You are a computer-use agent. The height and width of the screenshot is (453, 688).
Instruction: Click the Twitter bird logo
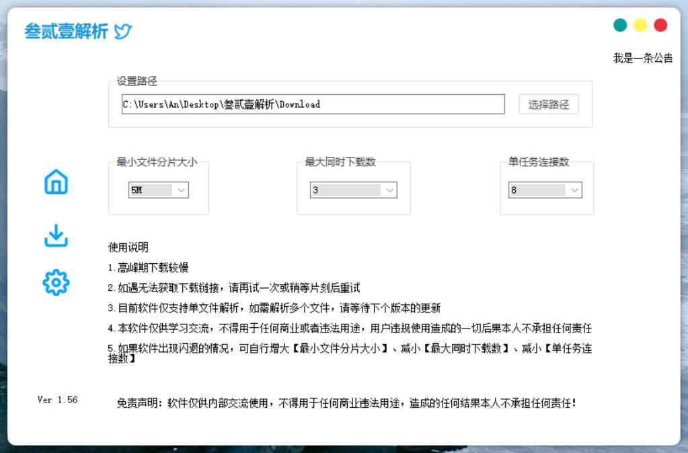pyautogui.click(x=122, y=32)
